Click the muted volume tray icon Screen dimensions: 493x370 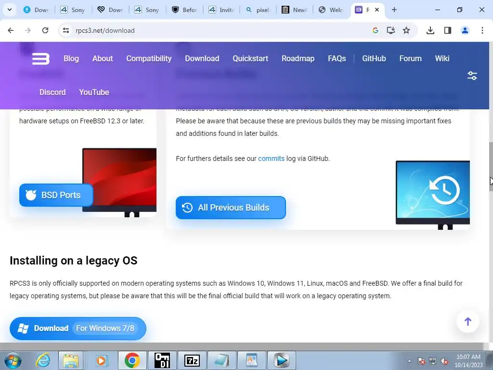click(x=444, y=361)
